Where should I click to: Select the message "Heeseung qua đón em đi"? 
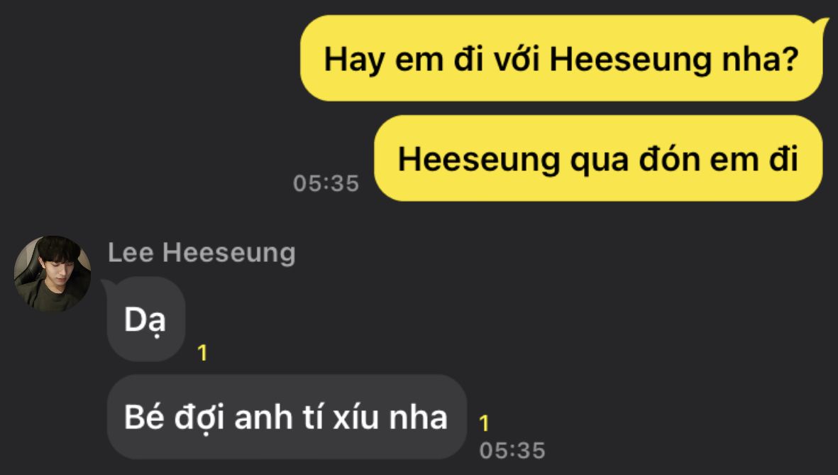tap(598, 158)
